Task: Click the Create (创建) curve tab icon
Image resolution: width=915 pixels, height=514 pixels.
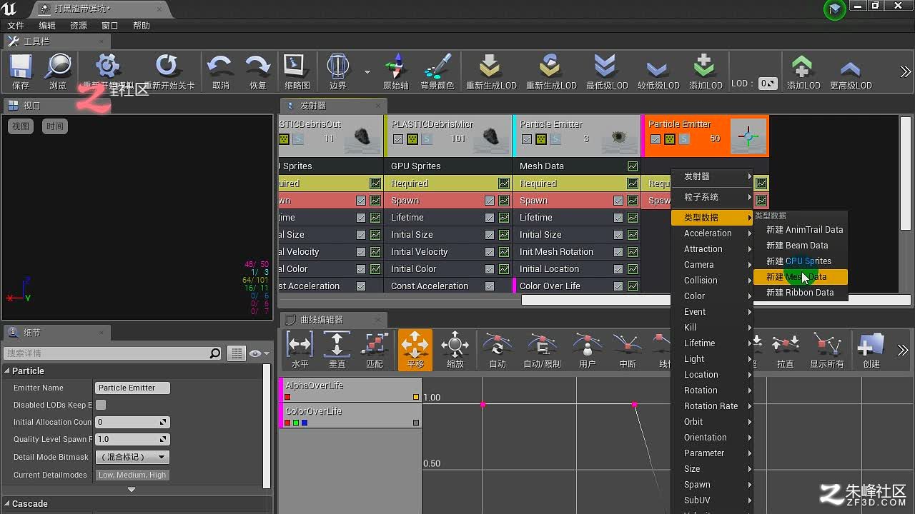Action: point(871,345)
